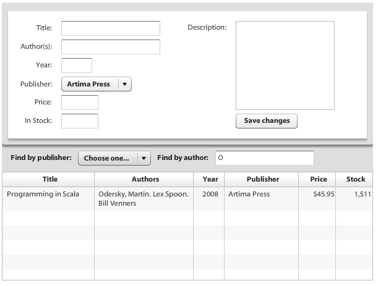Click the Price input field
378x286 pixels.
(80, 103)
